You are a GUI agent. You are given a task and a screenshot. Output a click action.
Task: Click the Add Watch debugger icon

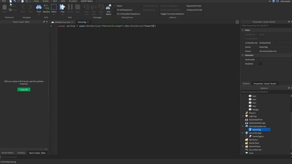[x=109, y=10]
